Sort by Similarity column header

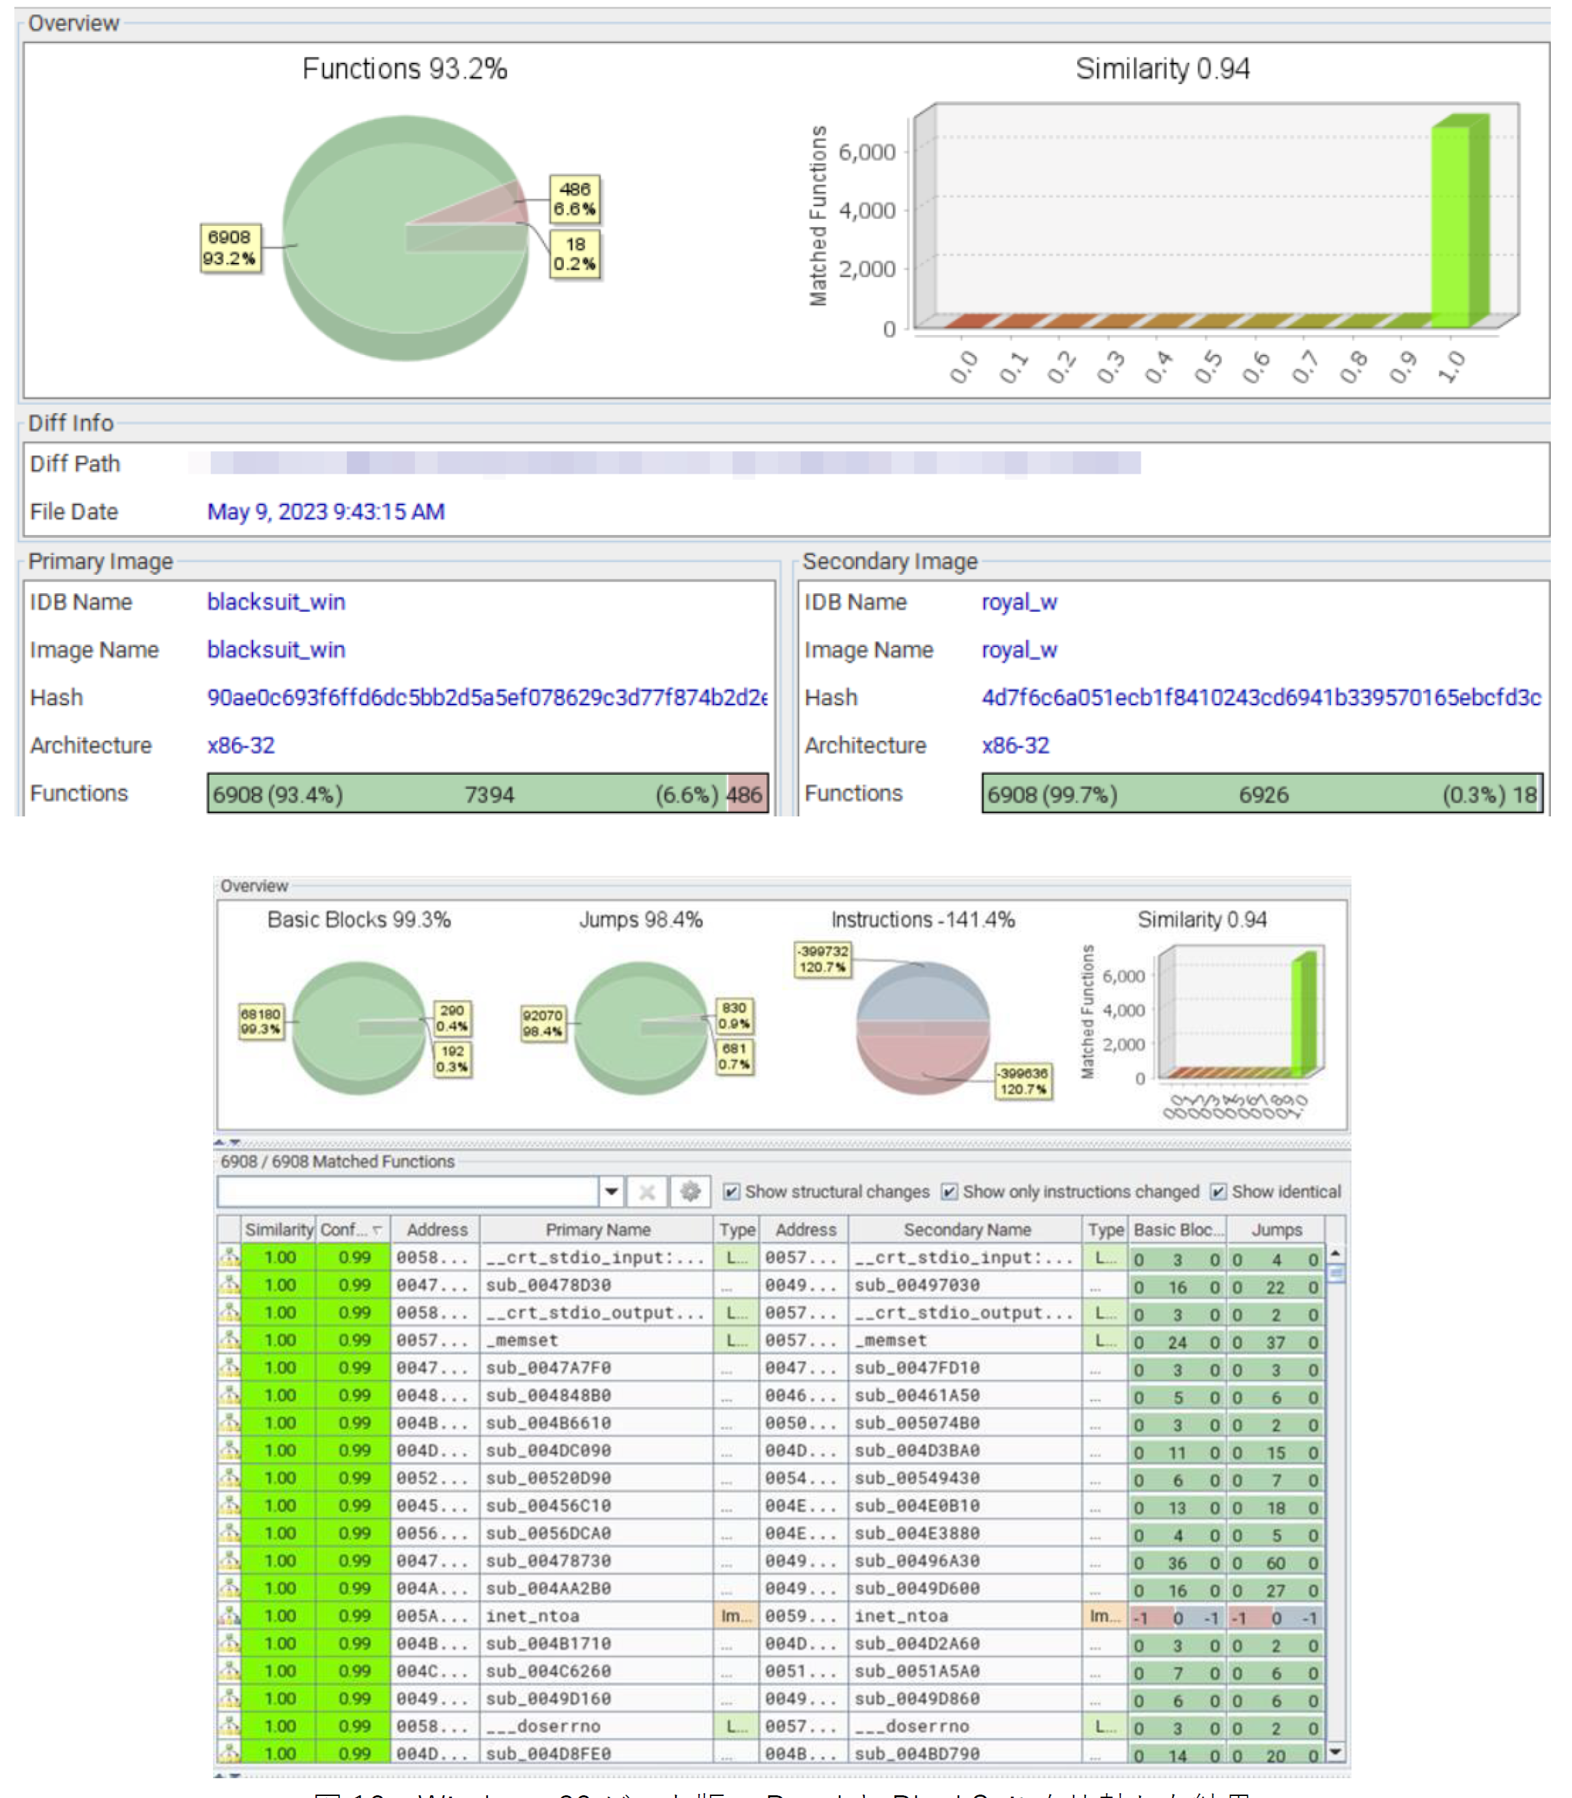[x=278, y=1229]
